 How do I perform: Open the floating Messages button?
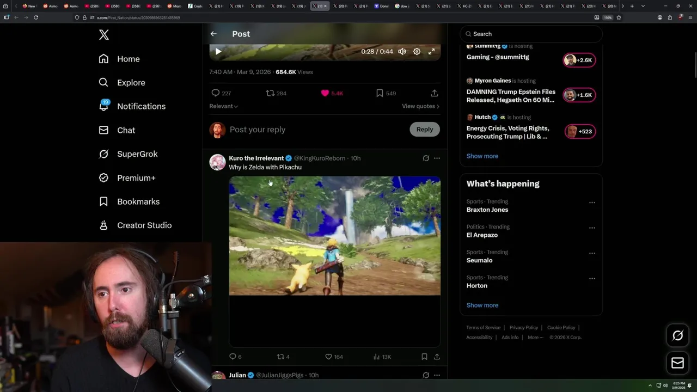(x=677, y=363)
